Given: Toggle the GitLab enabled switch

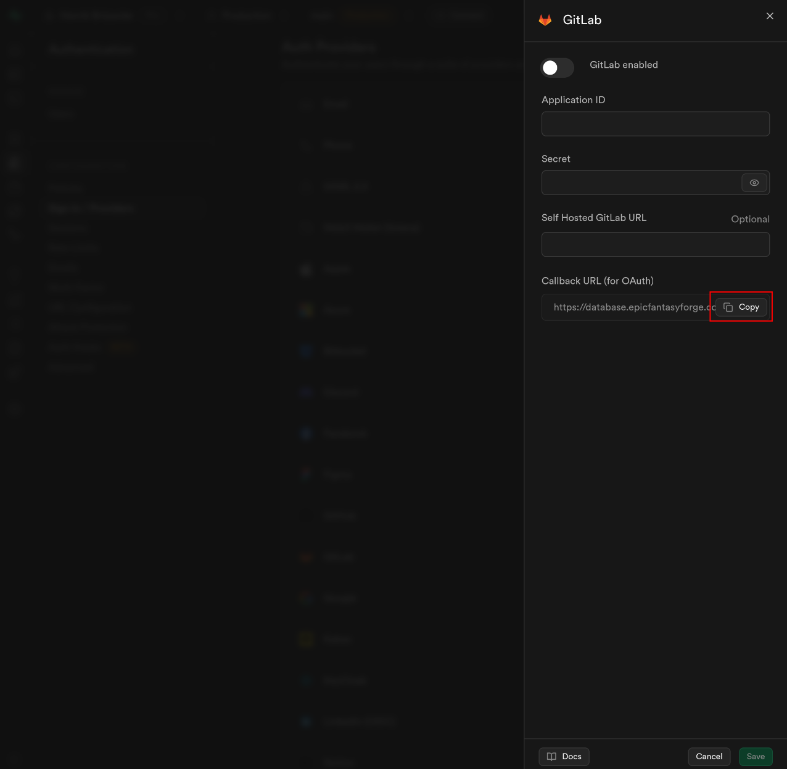Looking at the screenshot, I should [x=556, y=68].
